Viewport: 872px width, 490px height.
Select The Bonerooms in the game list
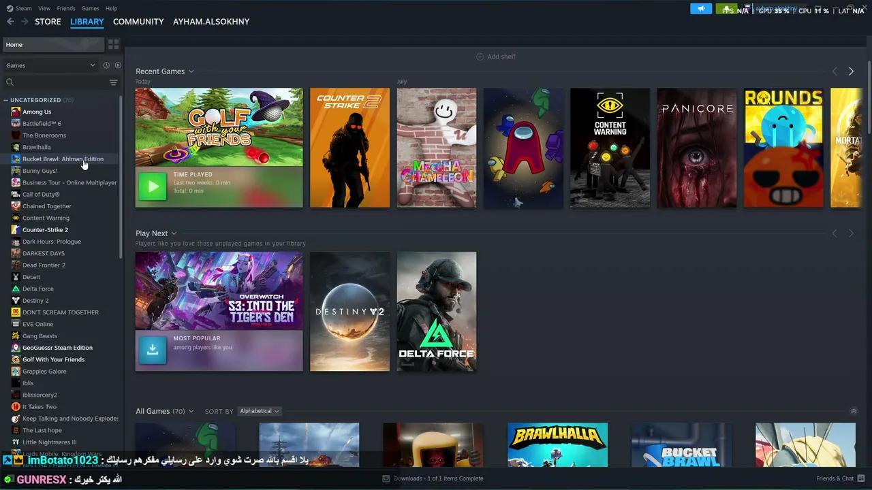click(x=44, y=135)
